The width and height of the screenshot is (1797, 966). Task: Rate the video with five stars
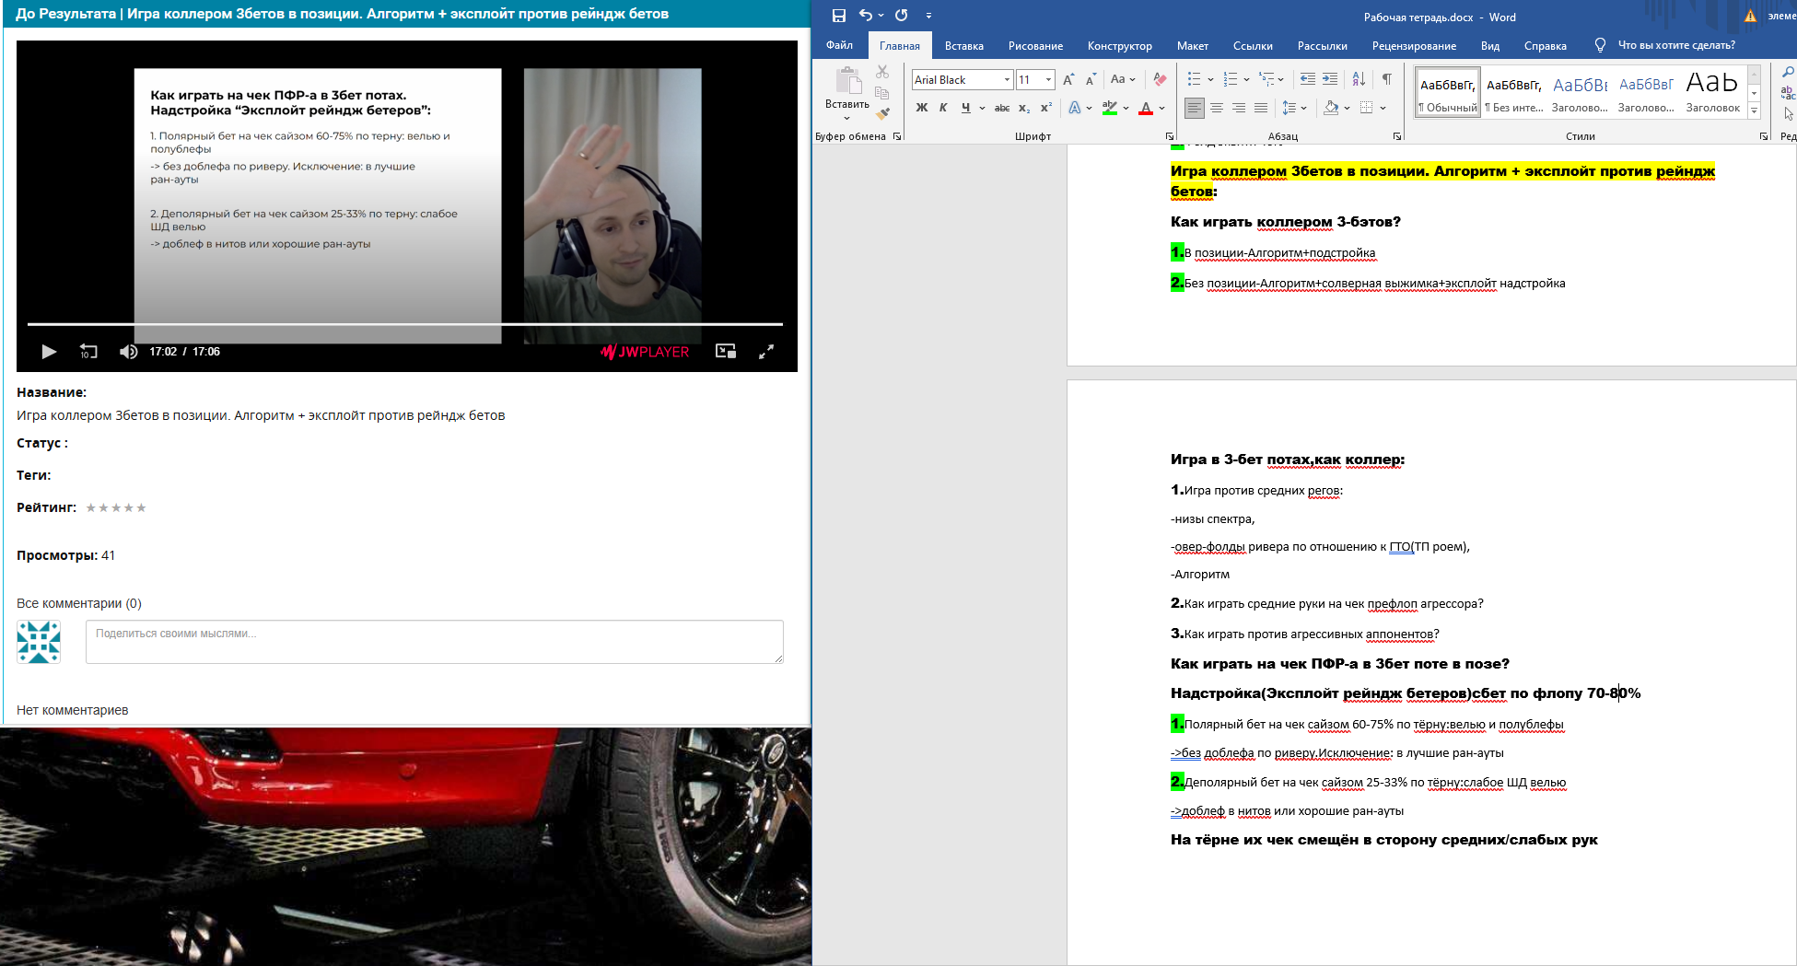pos(141,507)
